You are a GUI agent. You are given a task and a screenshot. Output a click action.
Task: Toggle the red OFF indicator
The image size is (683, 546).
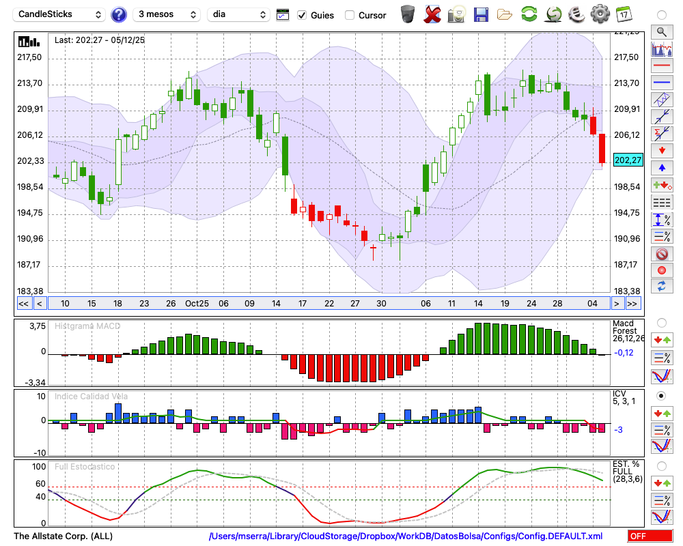(x=650, y=536)
